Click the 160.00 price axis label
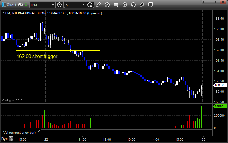This screenshot has width=228, height=143. click(219, 92)
